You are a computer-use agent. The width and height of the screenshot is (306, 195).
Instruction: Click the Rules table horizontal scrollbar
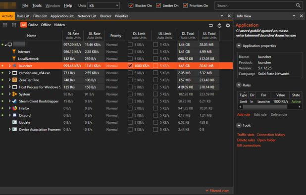click(265, 107)
